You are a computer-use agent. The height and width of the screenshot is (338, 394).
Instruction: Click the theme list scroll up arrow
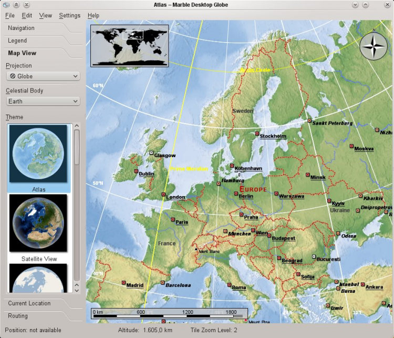[77, 126]
